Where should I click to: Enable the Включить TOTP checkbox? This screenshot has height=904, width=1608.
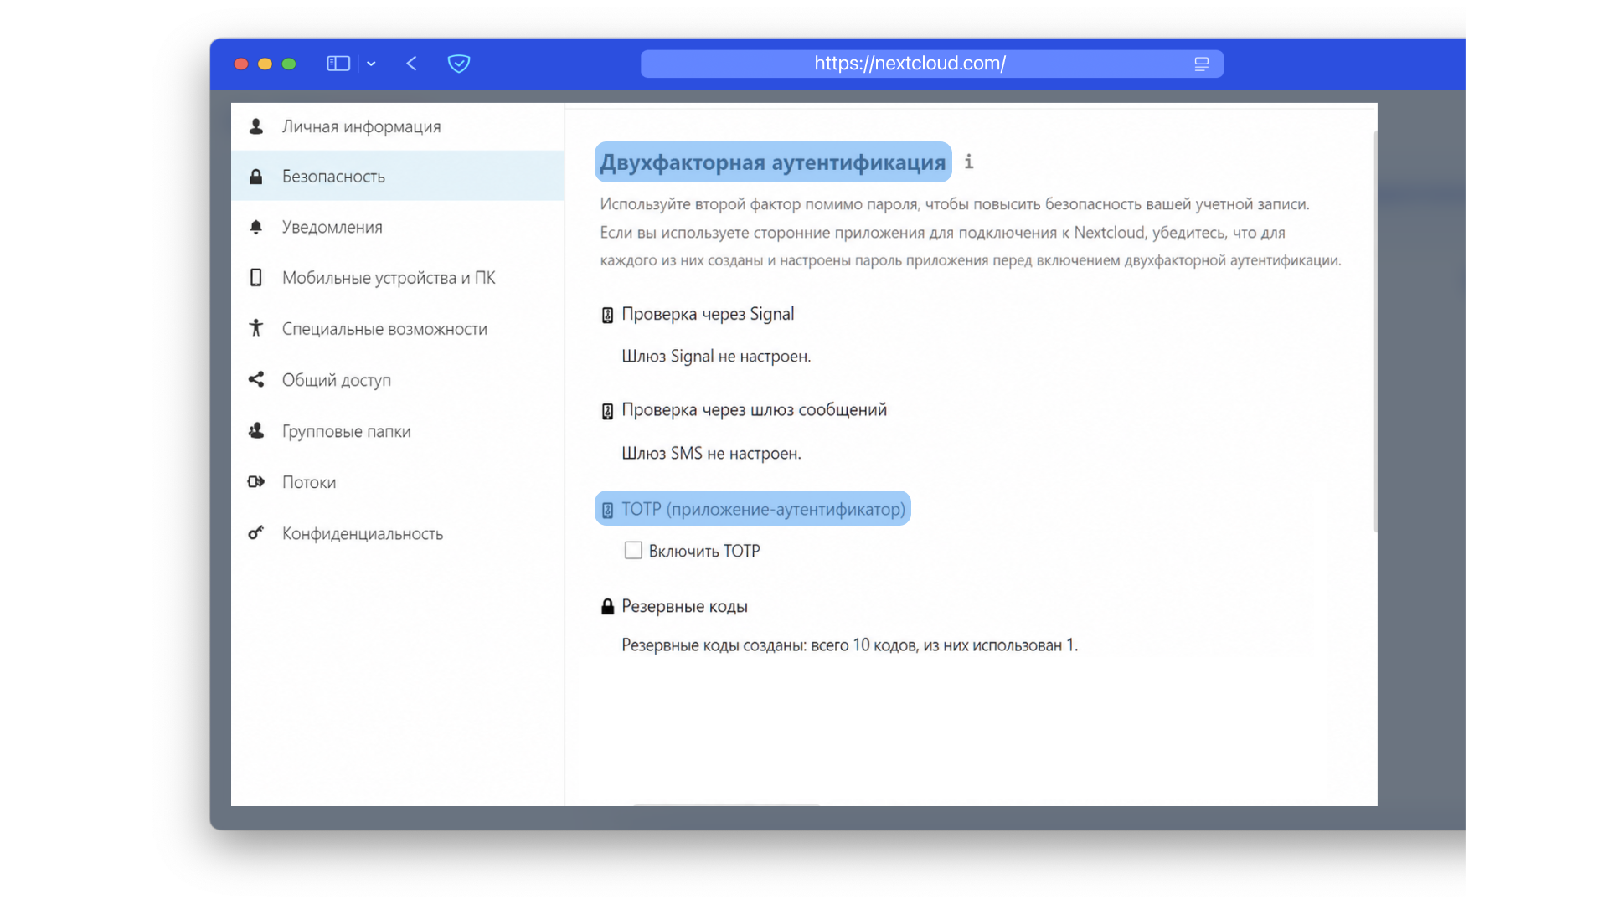tap(633, 550)
